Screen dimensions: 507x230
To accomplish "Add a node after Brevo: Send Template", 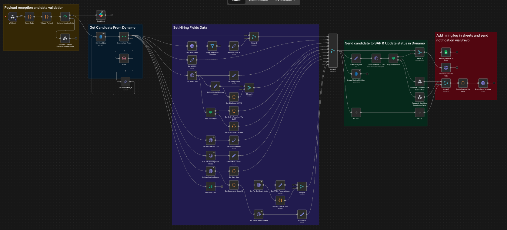I will 494,83.
